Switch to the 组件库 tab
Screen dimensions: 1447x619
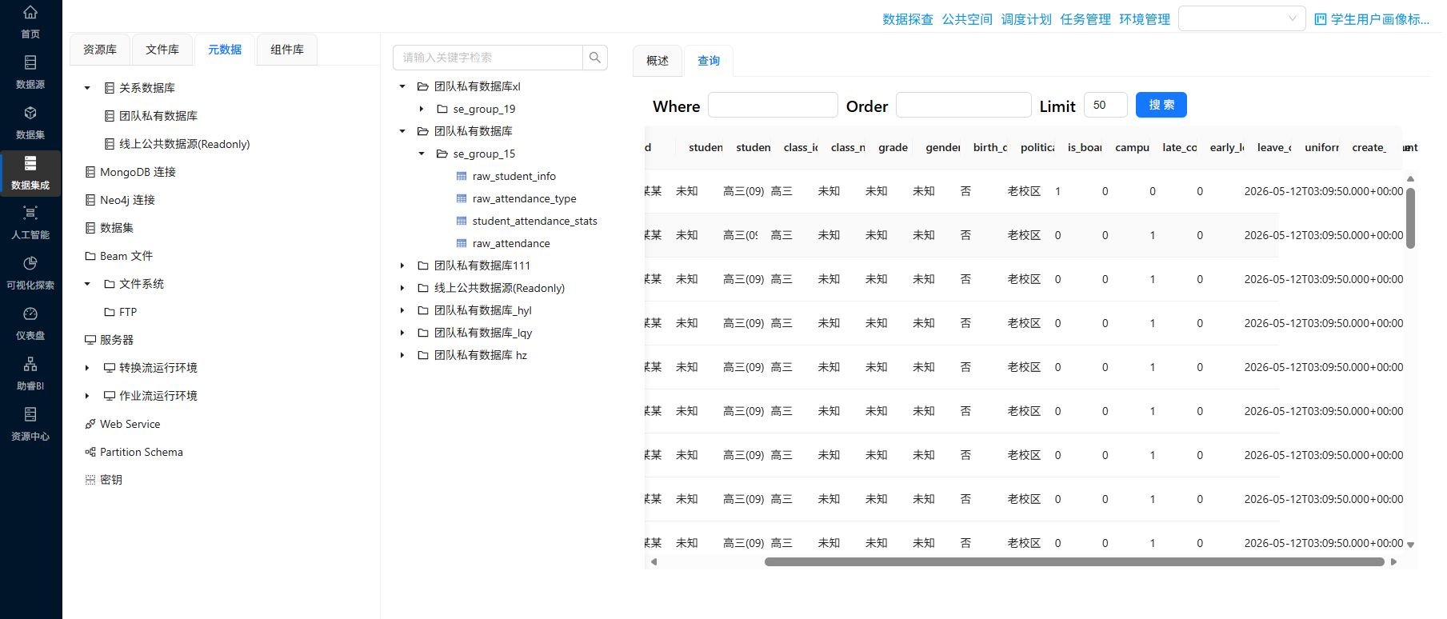[x=287, y=50]
